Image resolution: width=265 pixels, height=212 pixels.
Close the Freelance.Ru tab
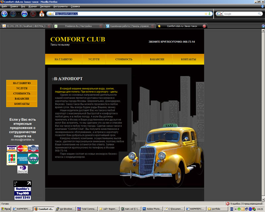coord(101,26)
